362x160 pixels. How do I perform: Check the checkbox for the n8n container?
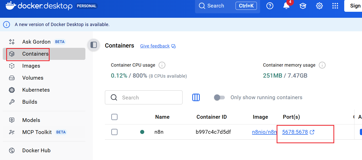click(x=114, y=132)
